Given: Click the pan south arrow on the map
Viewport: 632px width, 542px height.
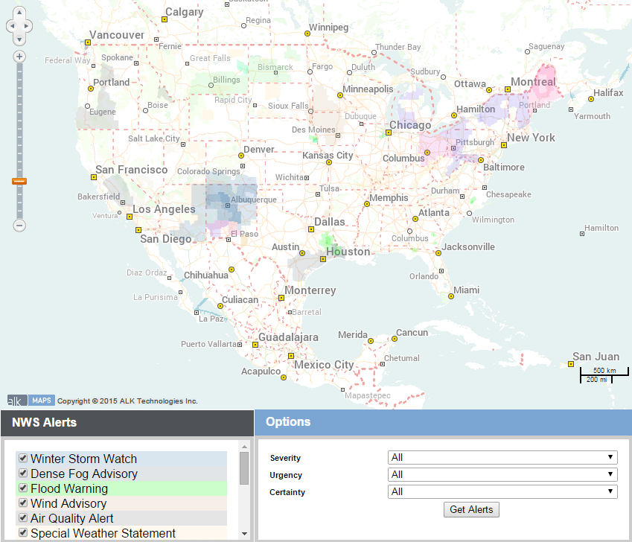Looking at the screenshot, I should tap(19, 39).
